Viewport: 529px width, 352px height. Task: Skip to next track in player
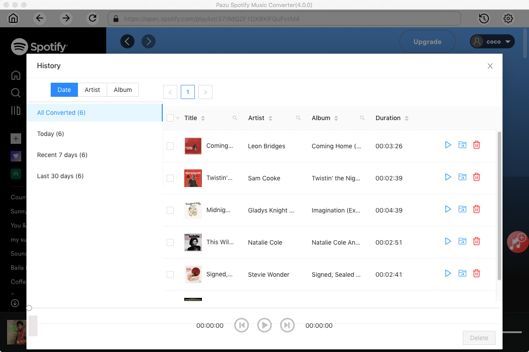point(287,325)
